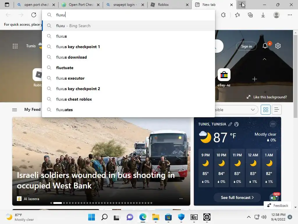This screenshot has height=224, width=298.
Task: Add a new quick link with plus
Action: (x=255, y=79)
